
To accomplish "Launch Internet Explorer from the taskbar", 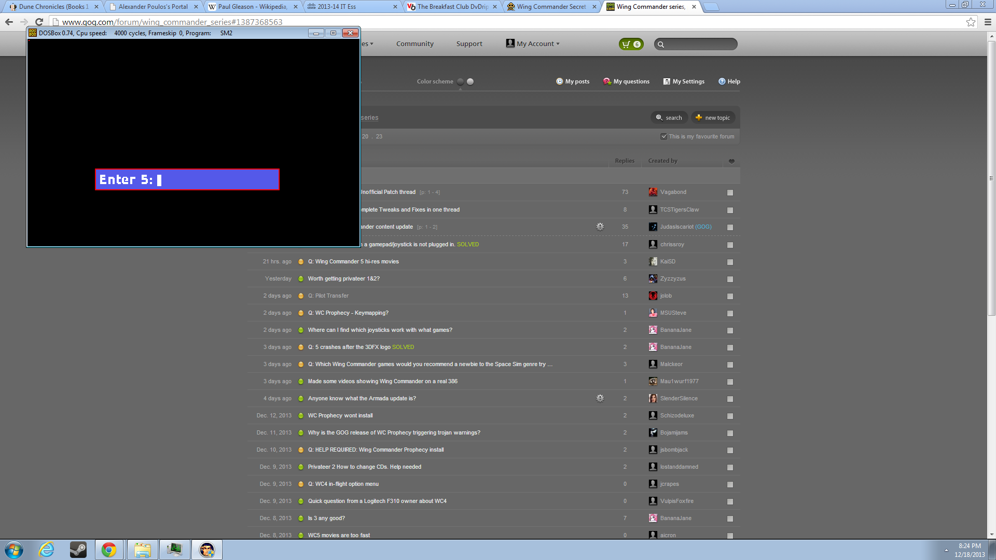I will 47,550.
